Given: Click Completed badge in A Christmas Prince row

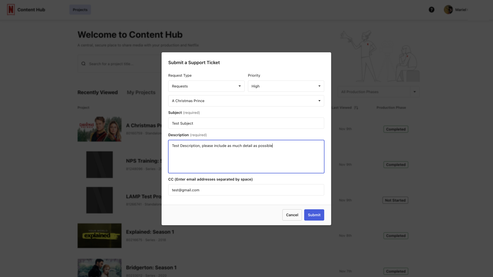Looking at the screenshot, I should (x=396, y=129).
